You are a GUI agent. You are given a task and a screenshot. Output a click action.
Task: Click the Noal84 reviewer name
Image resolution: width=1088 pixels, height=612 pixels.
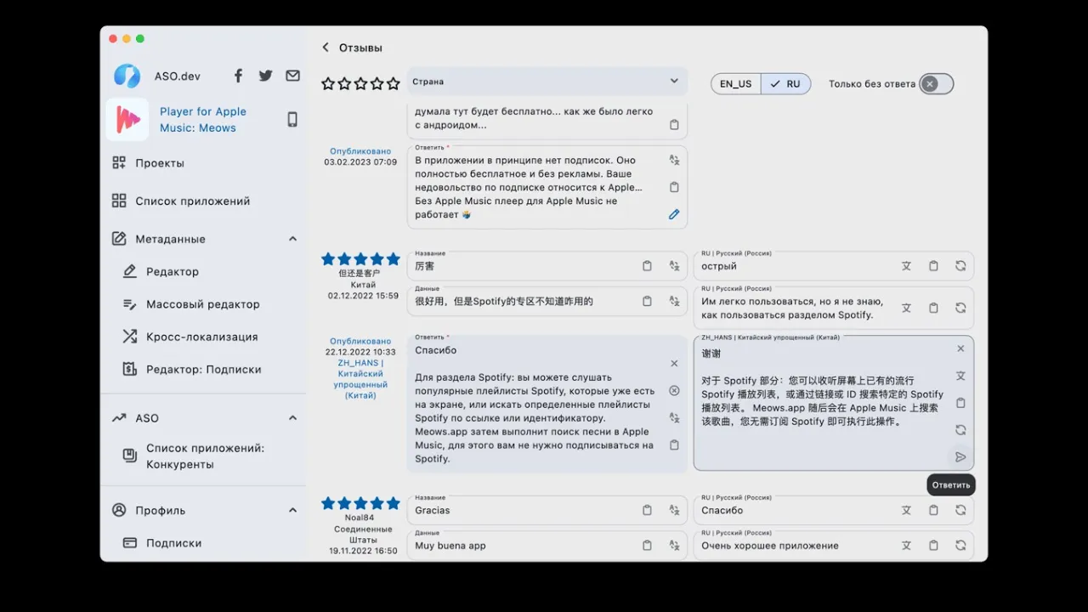(x=360, y=518)
